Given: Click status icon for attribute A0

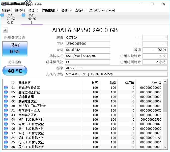Looking at the screenshot, I should coord(6,106).
